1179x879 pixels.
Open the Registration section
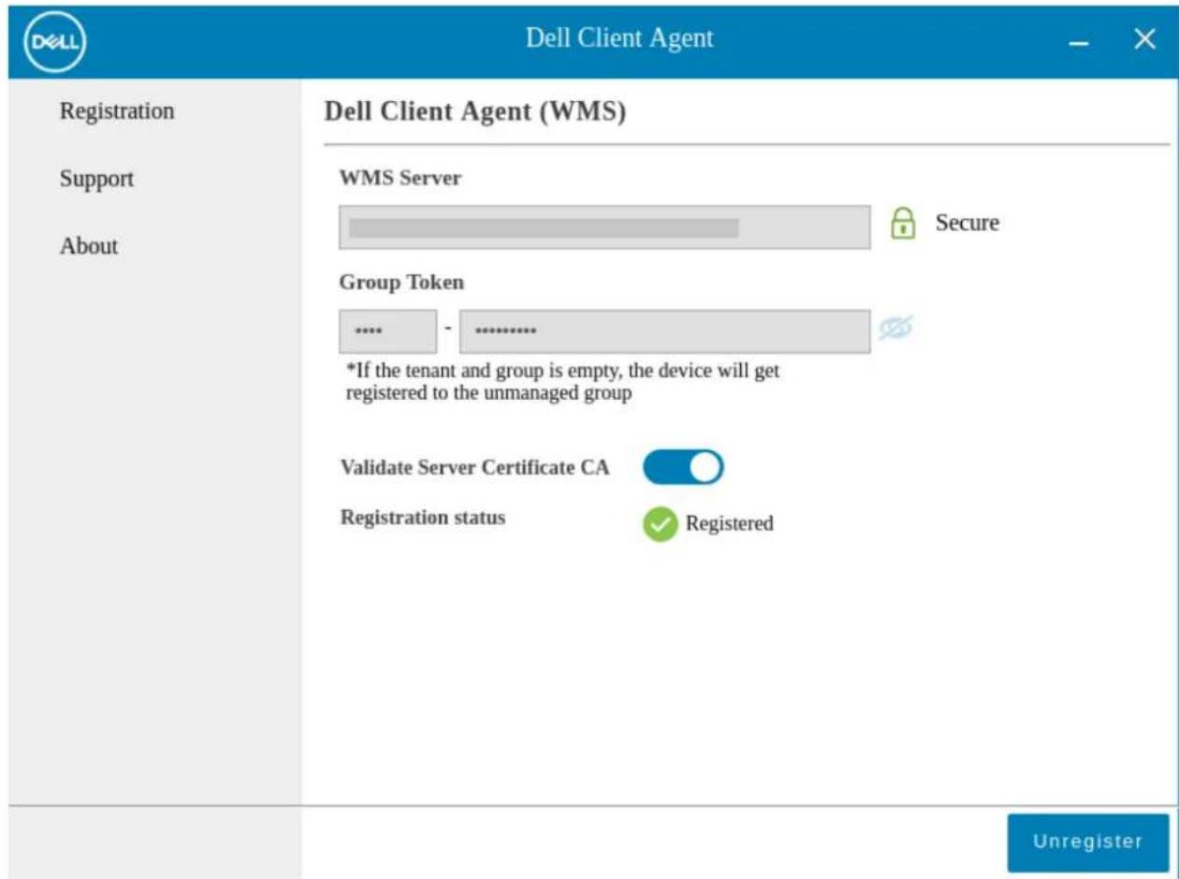tap(117, 110)
